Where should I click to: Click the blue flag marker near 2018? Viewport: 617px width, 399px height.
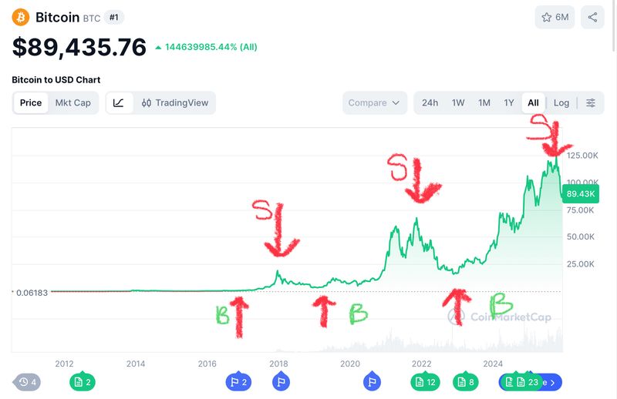280,381
